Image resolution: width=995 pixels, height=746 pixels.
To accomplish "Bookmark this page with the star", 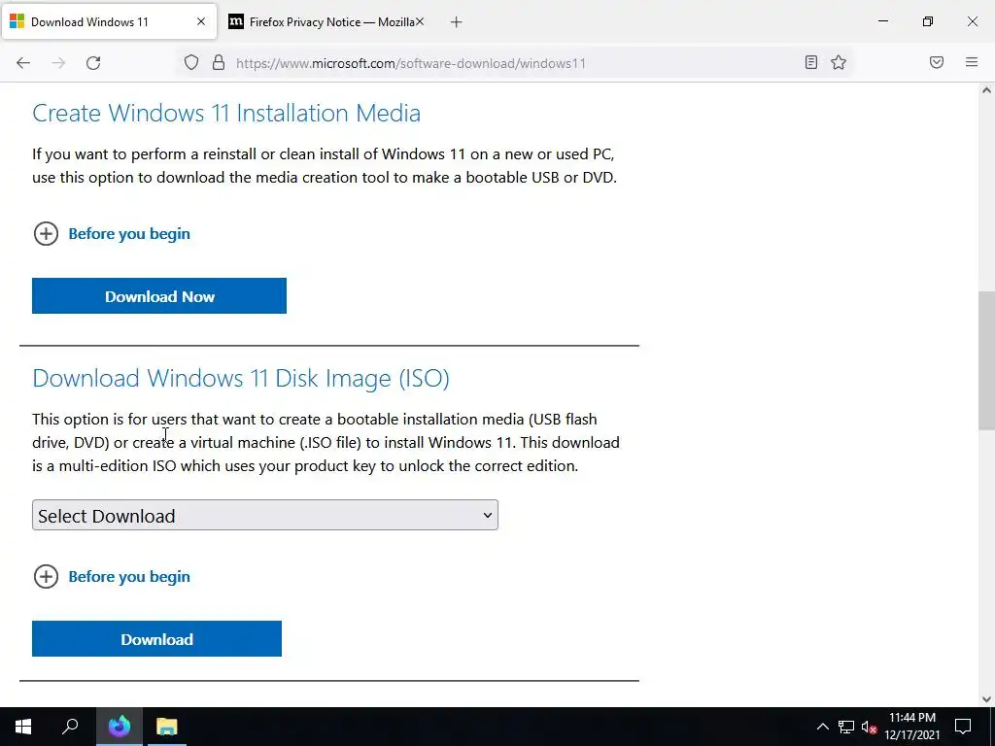I will point(839,62).
